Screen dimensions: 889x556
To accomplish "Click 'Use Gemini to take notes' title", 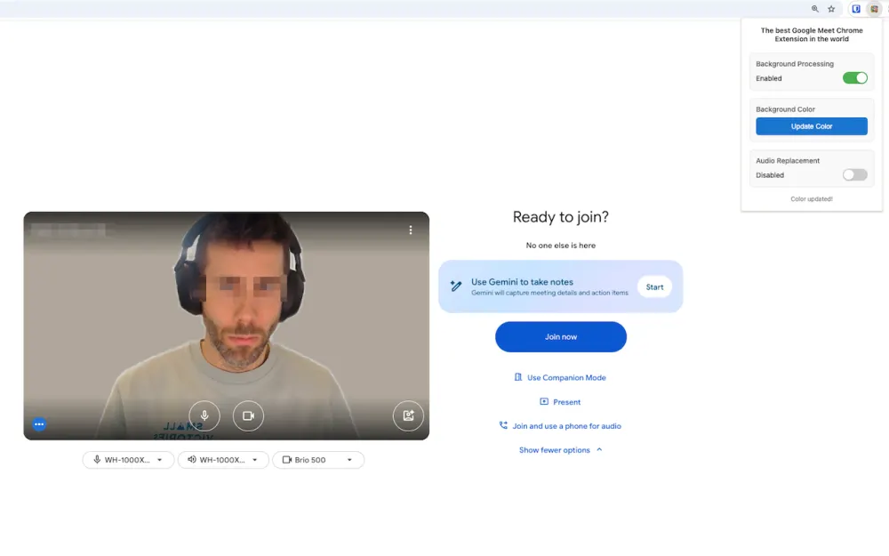I will [x=522, y=281].
